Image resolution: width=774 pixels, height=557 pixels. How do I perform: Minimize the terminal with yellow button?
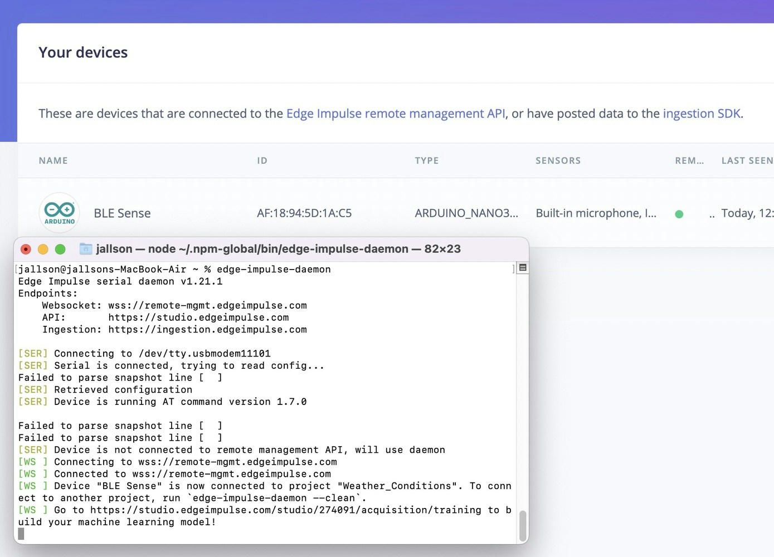(43, 249)
